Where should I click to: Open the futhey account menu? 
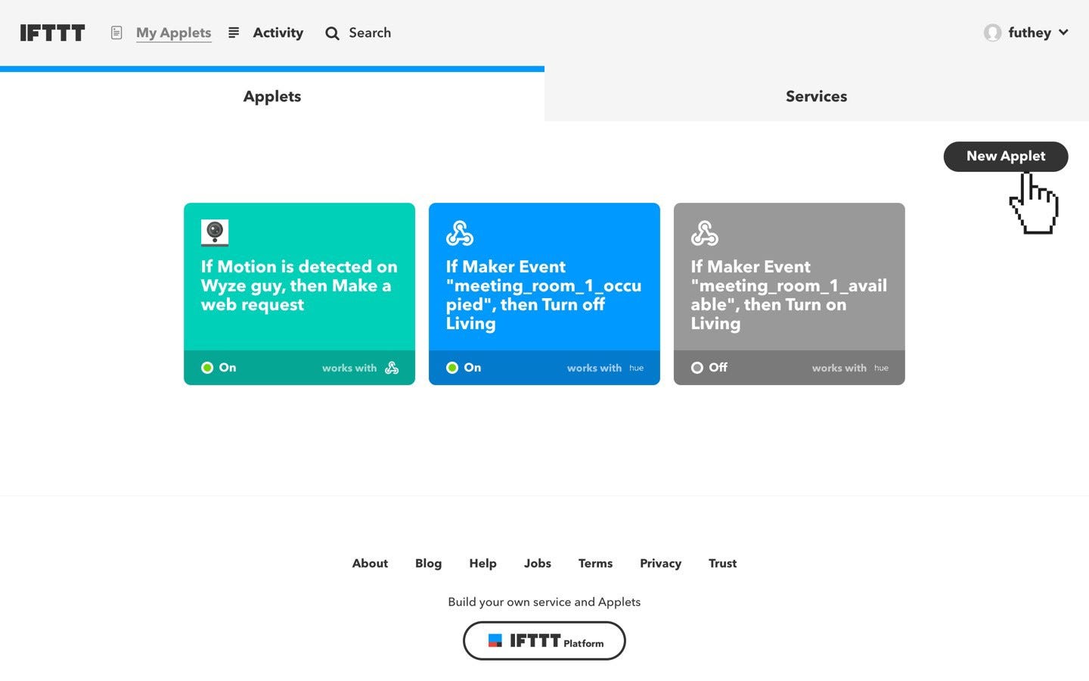click(x=1026, y=33)
